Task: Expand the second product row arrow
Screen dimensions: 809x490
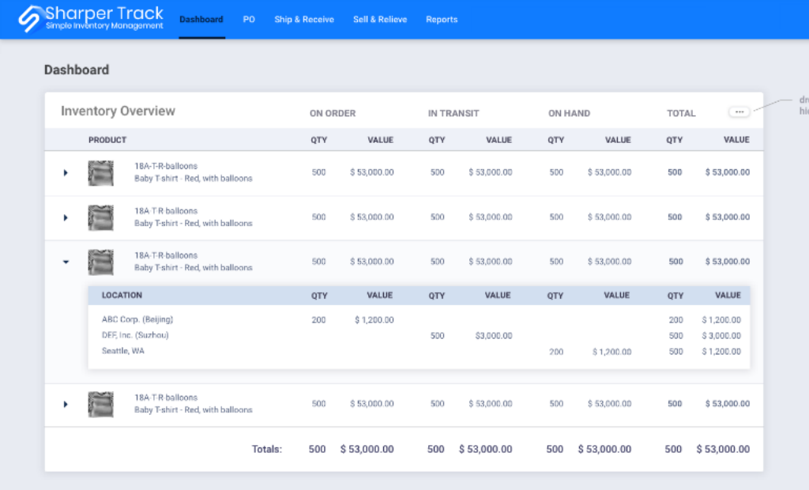Action: coord(66,217)
